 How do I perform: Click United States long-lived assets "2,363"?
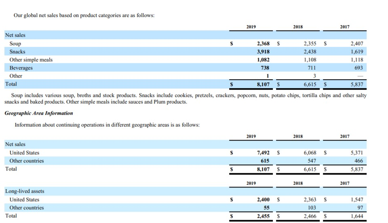pyautogui.click(x=310, y=200)
